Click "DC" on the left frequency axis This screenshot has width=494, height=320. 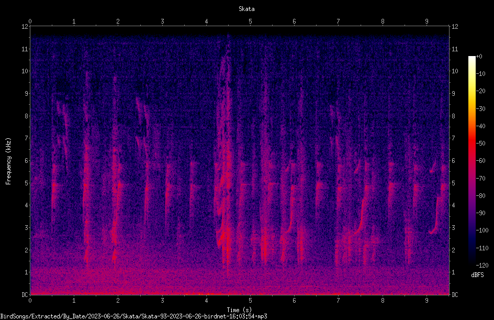25,295
